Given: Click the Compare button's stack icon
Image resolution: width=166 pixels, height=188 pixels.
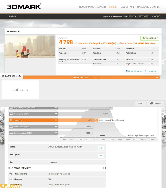Looking at the screenshot, I should (x=151, y=103).
